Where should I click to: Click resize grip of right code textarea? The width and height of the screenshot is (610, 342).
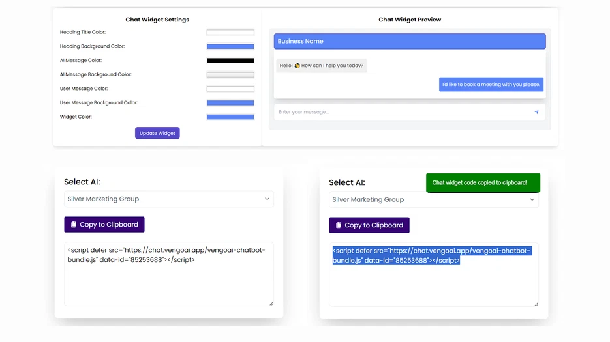click(536, 303)
